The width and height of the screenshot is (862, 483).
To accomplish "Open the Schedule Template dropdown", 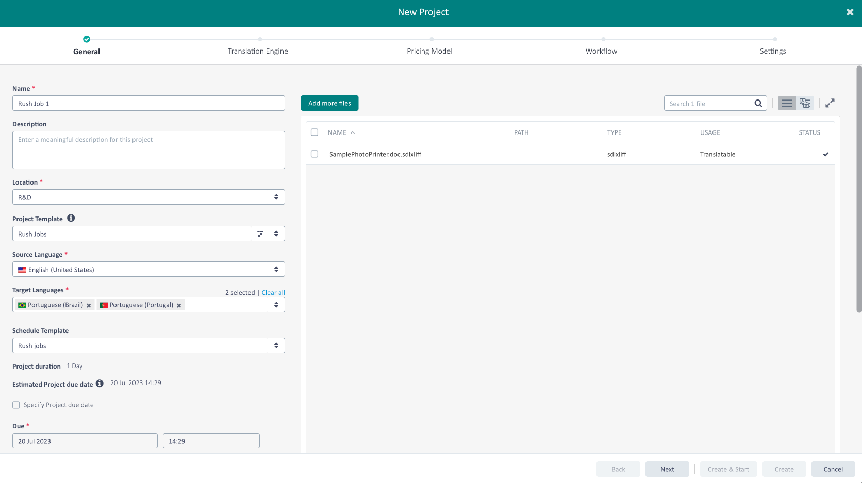I will coord(148,346).
